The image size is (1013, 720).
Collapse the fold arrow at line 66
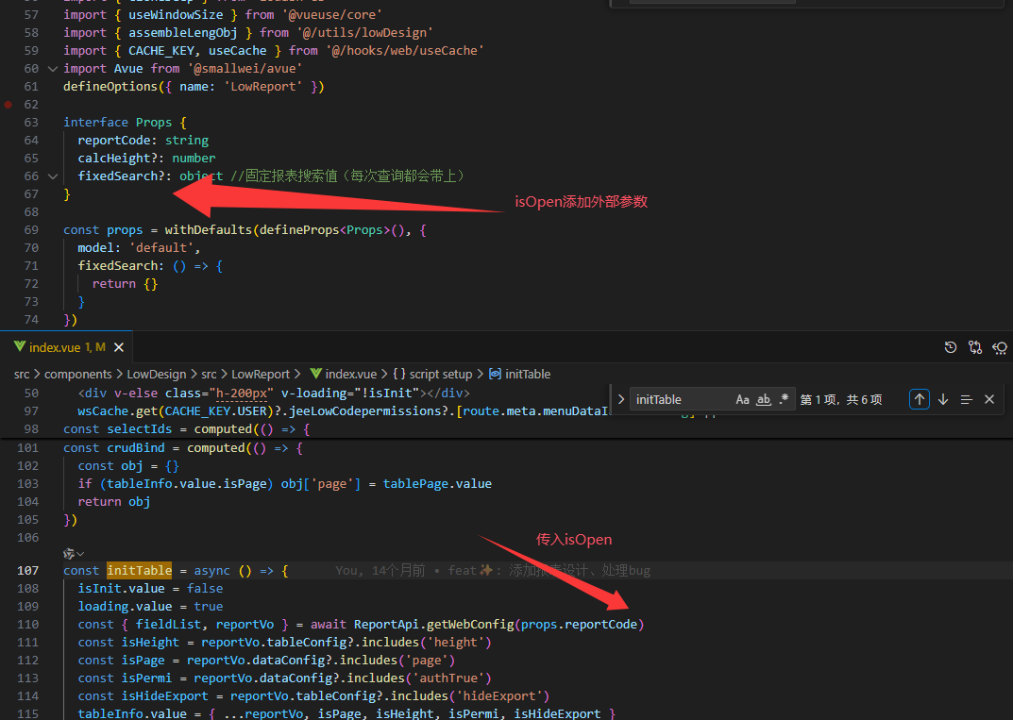53,176
